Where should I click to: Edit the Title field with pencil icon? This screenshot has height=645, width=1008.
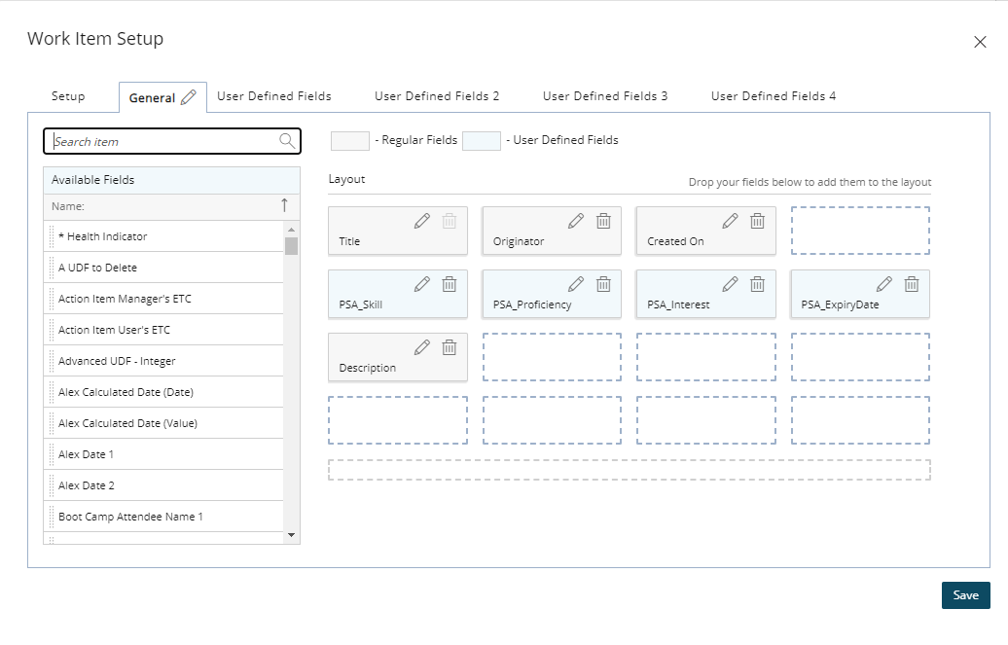pyautogui.click(x=421, y=221)
